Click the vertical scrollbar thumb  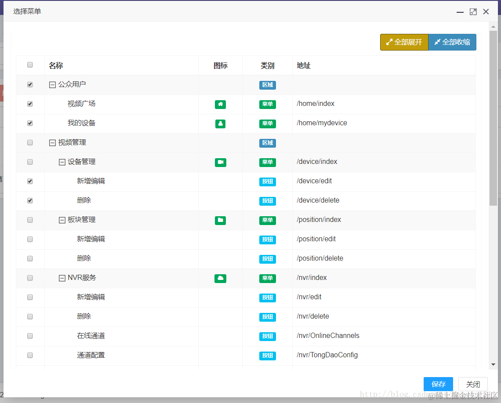pyautogui.click(x=494, y=118)
